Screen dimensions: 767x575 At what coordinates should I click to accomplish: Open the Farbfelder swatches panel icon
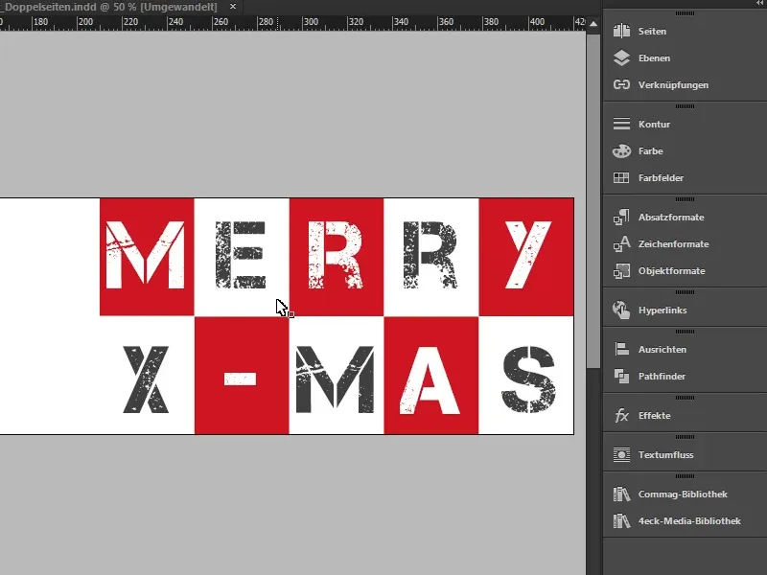pos(621,177)
